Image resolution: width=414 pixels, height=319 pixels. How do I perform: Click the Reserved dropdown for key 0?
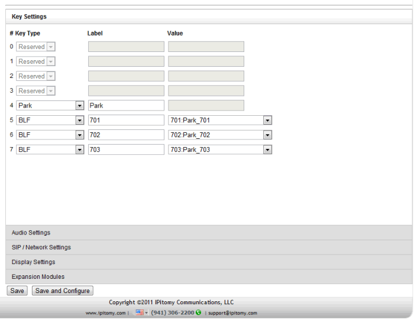coord(35,47)
